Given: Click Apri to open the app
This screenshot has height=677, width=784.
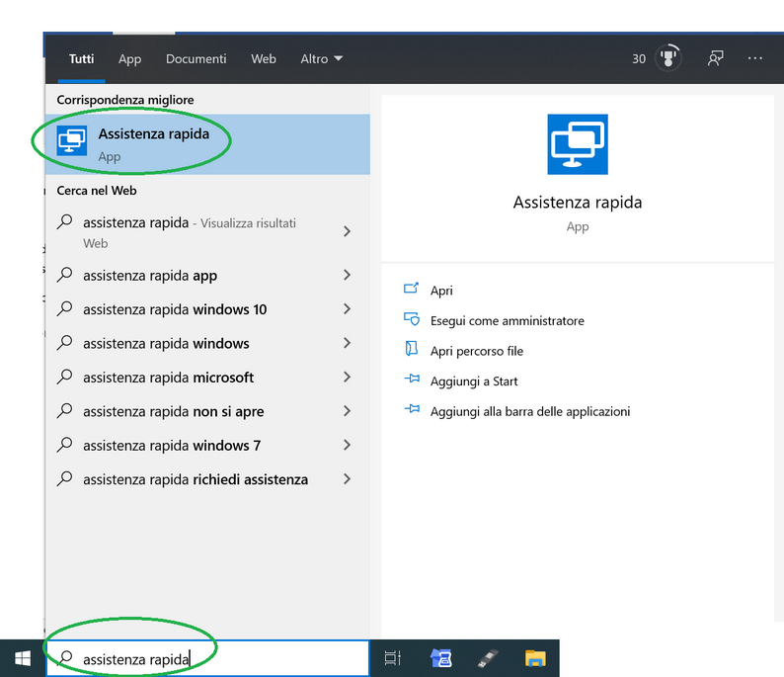Looking at the screenshot, I should [441, 291].
